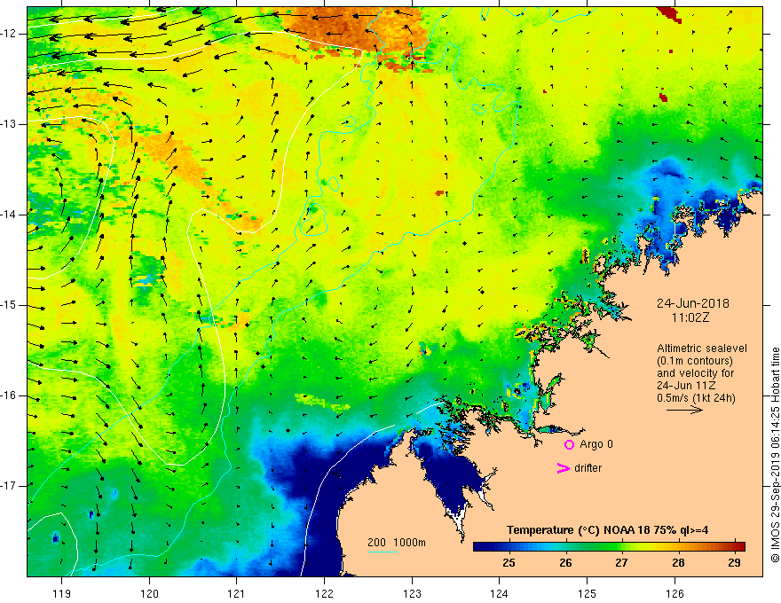Click the dark blue 25 degree end of color bar

(x=481, y=546)
